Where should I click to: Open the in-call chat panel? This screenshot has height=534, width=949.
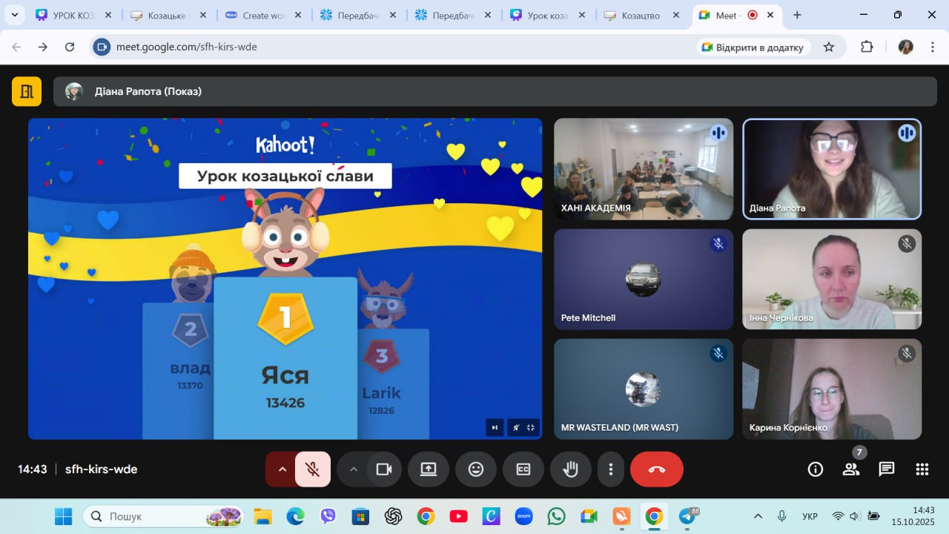[886, 469]
